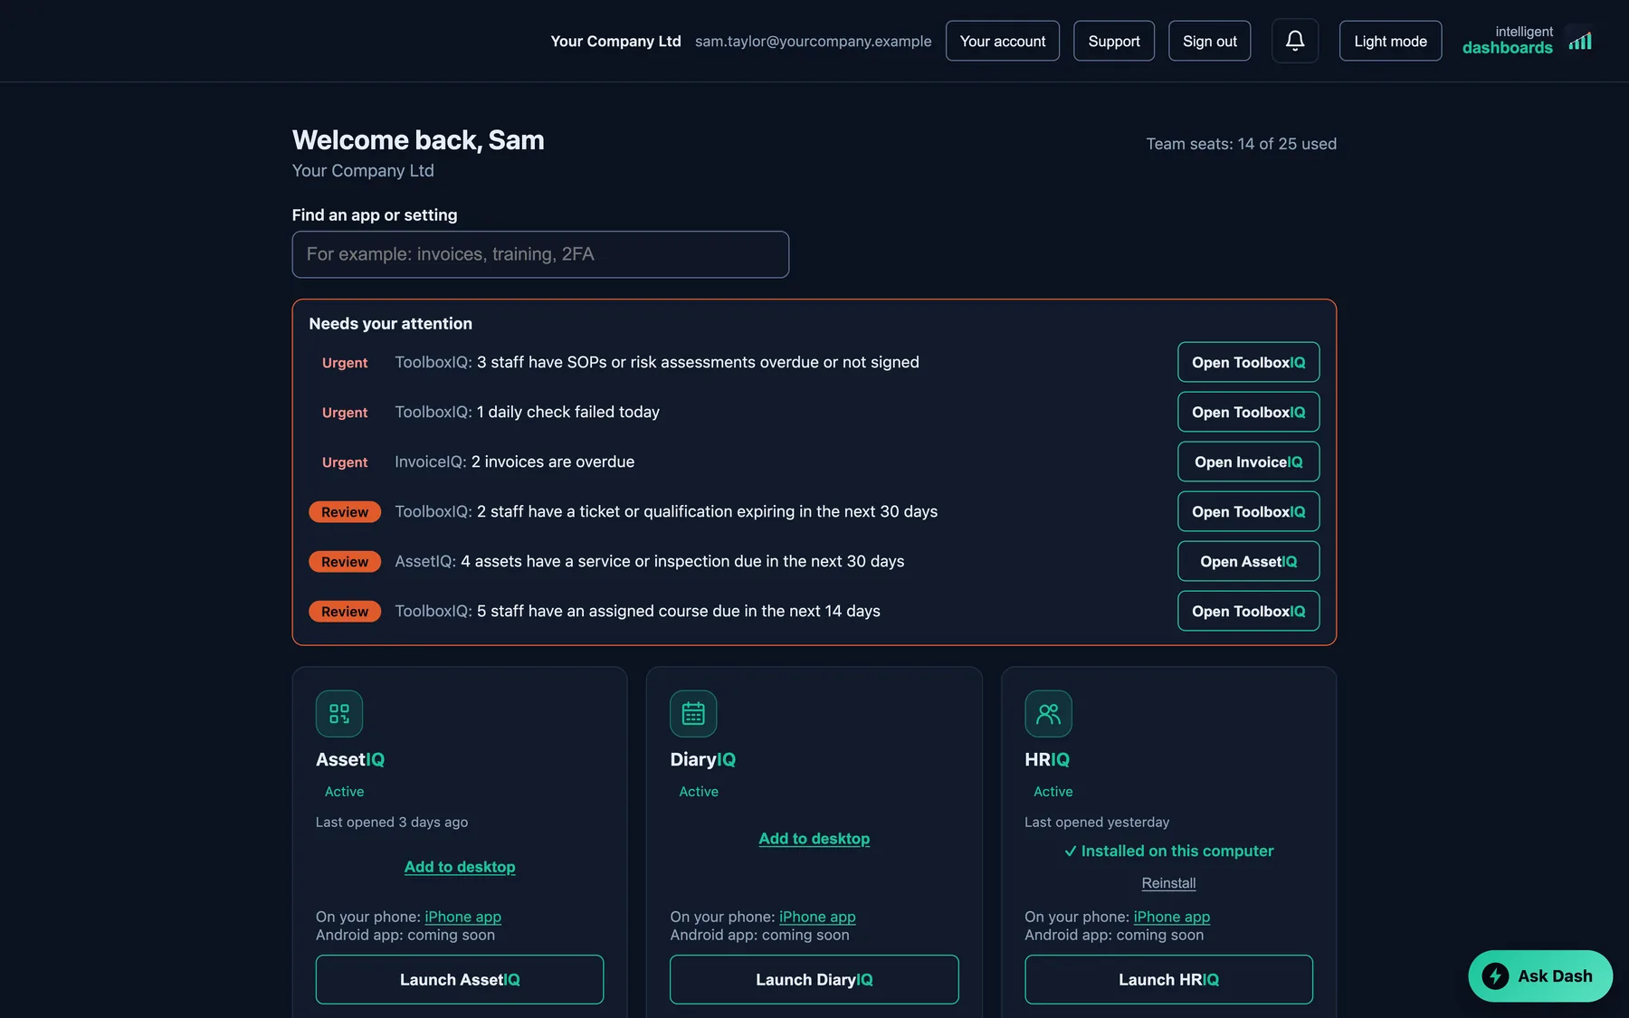Image resolution: width=1629 pixels, height=1018 pixels.
Task: Click 'Team seats: 14 of 25 used' text
Action: pos(1241,144)
